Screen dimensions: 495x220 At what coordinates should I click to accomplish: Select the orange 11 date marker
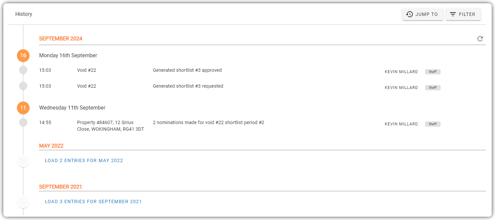[23, 108]
